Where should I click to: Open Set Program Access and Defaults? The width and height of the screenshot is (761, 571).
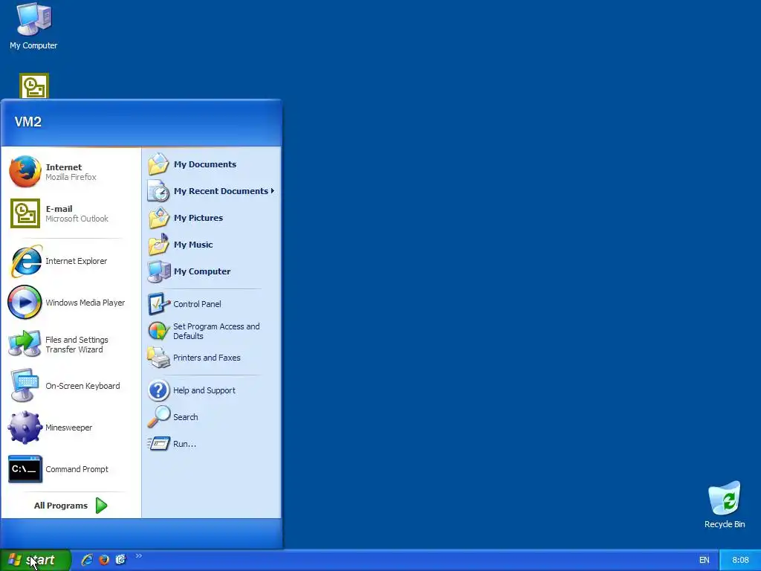point(211,331)
